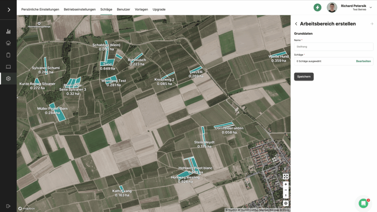Open the green chat support bubble
The height and width of the screenshot is (212, 377).
(363, 203)
